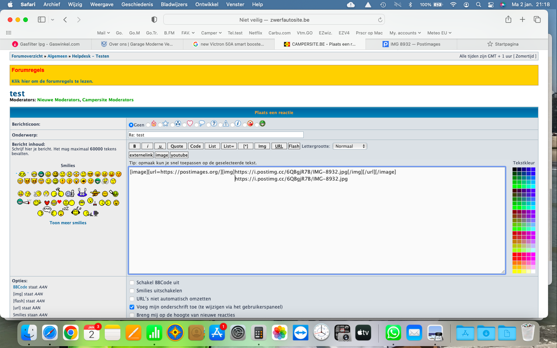
Task: Check 'Smilies uitschakelen'
Action: (132, 291)
